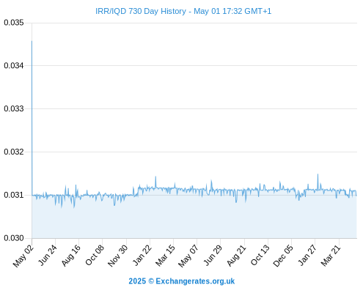This screenshot has height=293, width=363.
Task: Select the Oct 13 axis label
Action: 260,255
